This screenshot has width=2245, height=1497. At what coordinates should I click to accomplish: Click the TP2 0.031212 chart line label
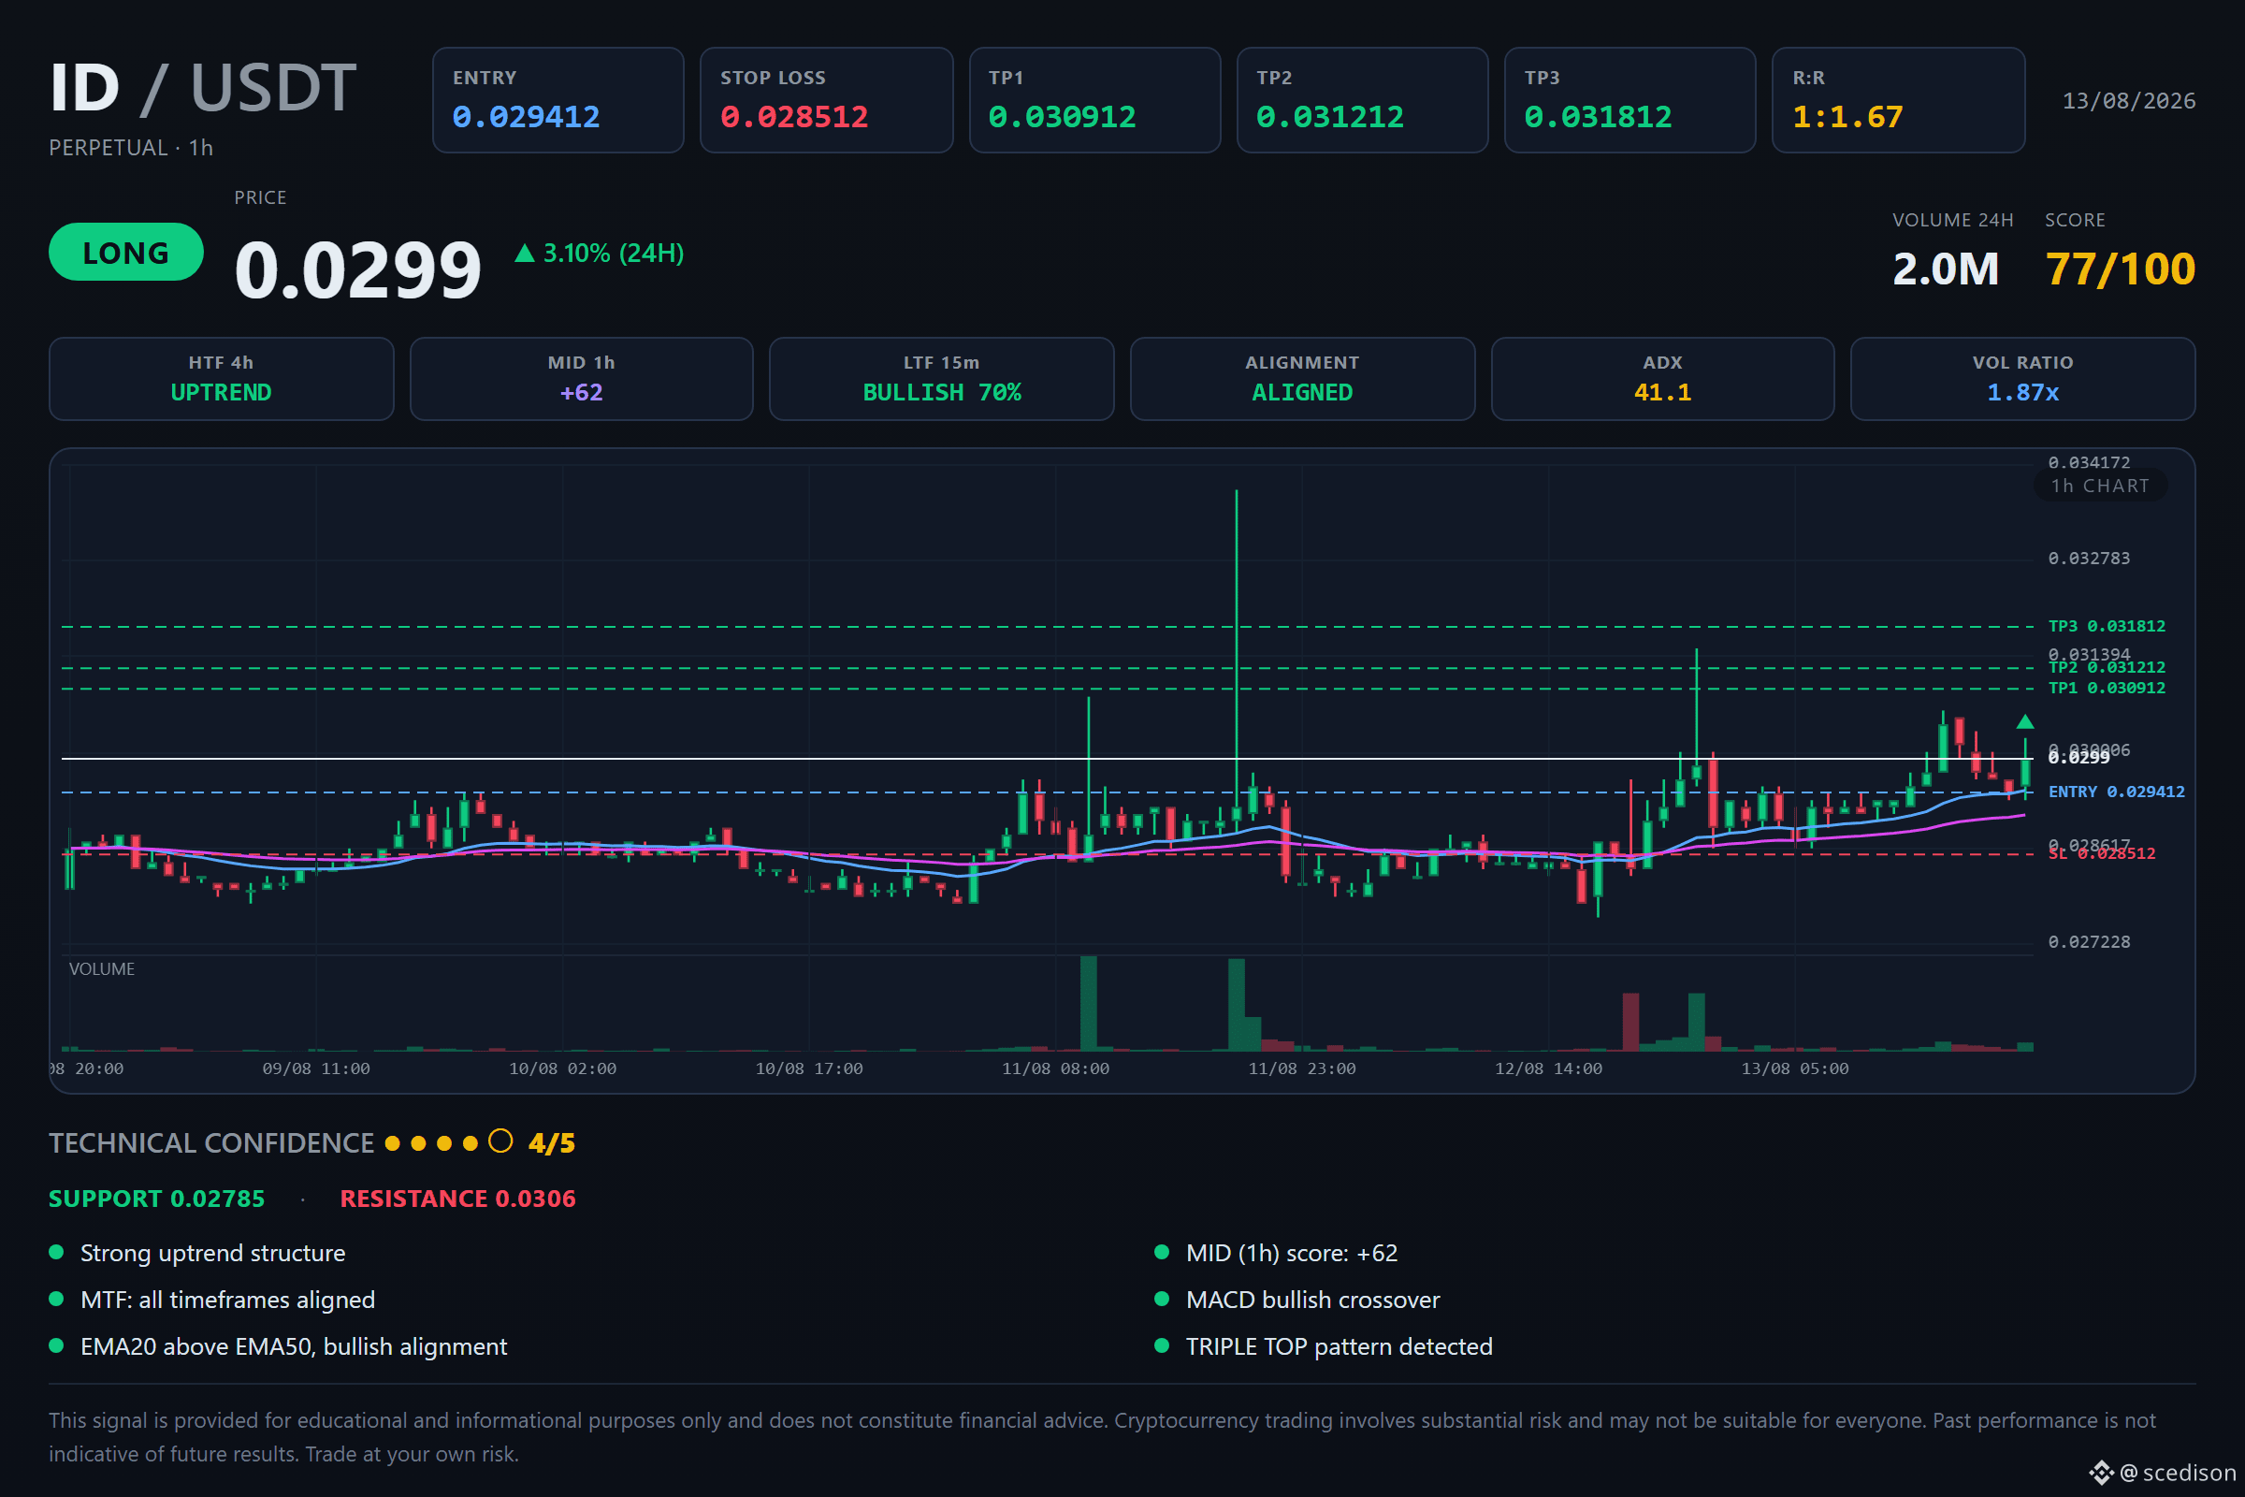pos(2107,667)
